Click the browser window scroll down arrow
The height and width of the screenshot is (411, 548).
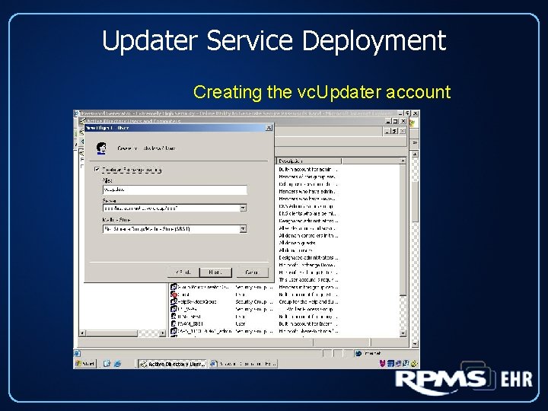415,344
